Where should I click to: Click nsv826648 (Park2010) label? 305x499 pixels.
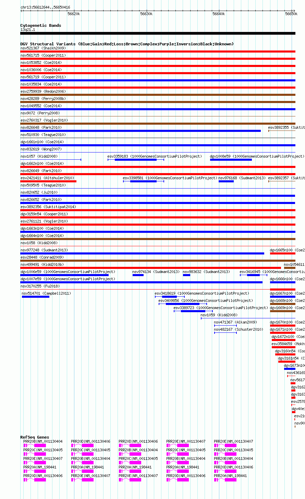click(x=41, y=127)
